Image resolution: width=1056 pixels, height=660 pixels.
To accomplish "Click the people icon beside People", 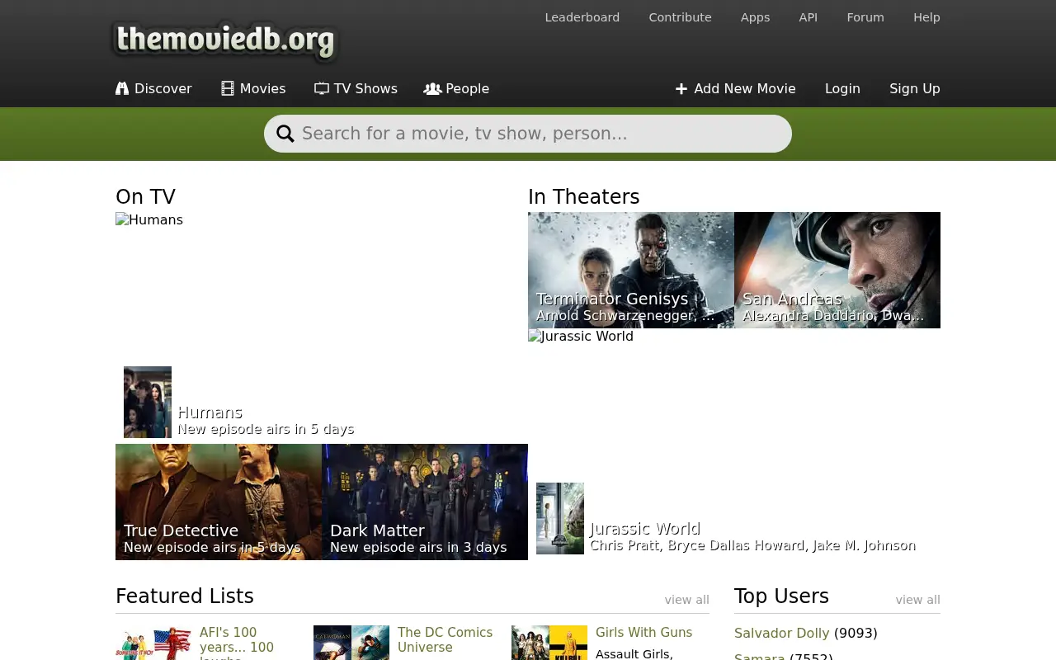I will click(x=432, y=88).
